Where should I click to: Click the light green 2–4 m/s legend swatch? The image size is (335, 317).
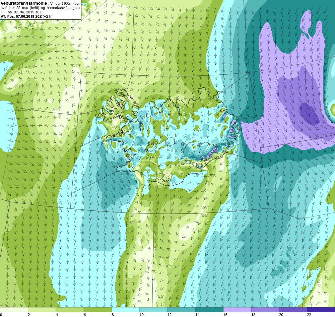[x=42, y=310]
